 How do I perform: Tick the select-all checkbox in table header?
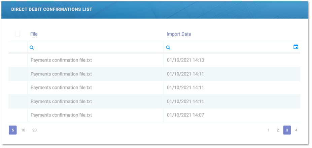tap(18, 34)
